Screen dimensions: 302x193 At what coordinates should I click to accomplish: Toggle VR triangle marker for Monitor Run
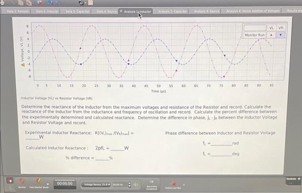click(280, 35)
